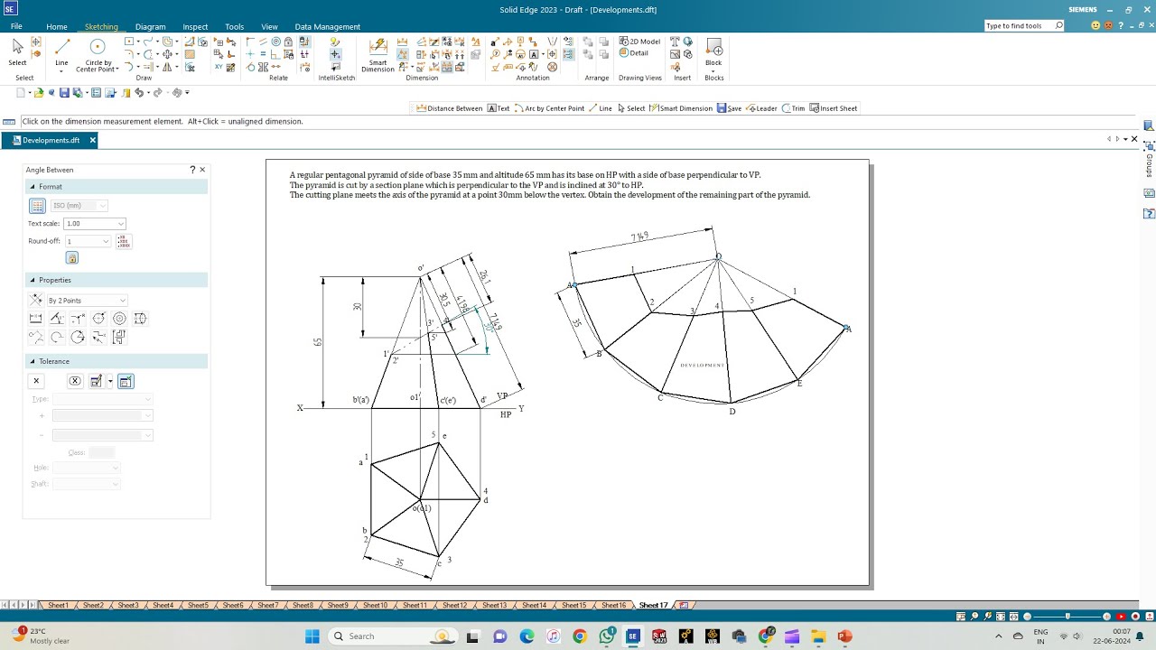Collapse the Tolerance section
1156x650 pixels.
(x=33, y=361)
